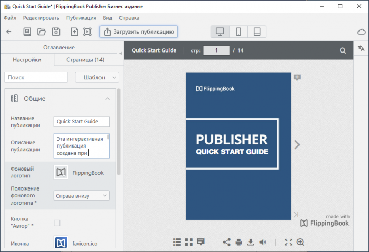The height and width of the screenshot is (252, 369).
Task: Click the Quick Start Guide viewer title
Action: click(x=154, y=50)
